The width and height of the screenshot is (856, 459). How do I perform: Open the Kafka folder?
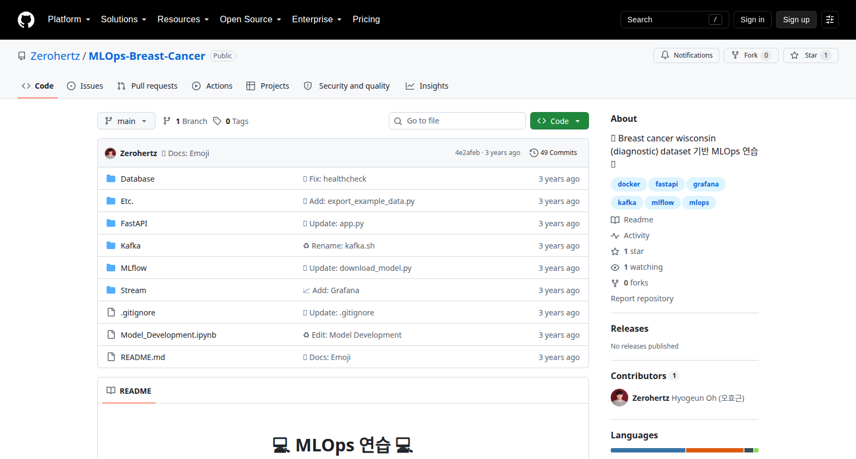pos(131,246)
